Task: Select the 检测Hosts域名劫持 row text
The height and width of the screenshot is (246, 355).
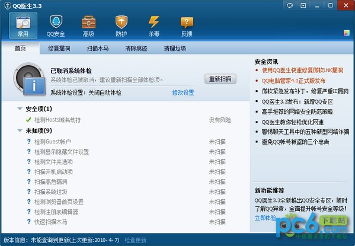Action: point(57,120)
